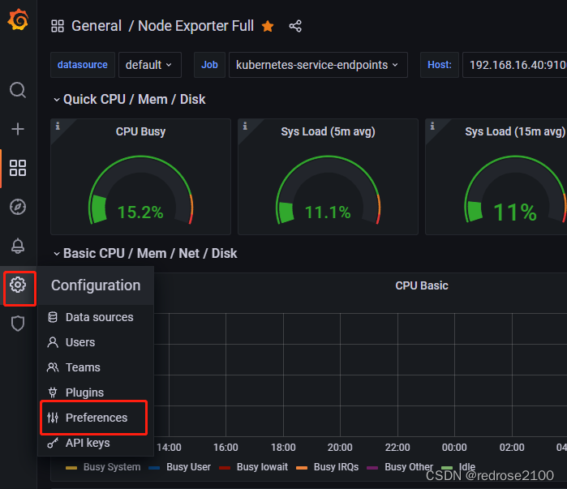Viewport: 567px width, 489px height.
Task: Click the Configuration gear icon
Action: pyautogui.click(x=18, y=285)
